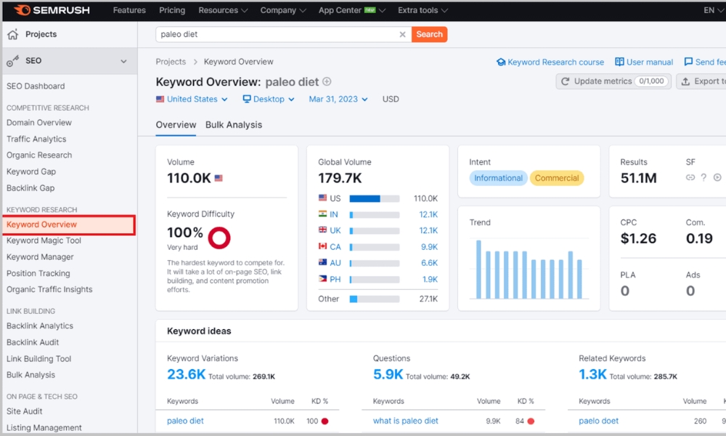Add paleo diet keyword via plus icon
Viewport: 726px width, 436px height.
(327, 81)
